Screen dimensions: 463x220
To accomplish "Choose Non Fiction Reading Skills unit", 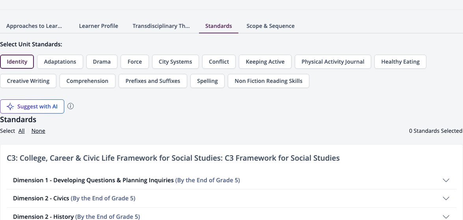I will coord(268,81).
